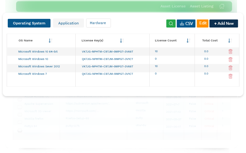Image resolution: width=246 pixels, height=153 pixels.
Task: Click license count of Windows 10 64-bit row
Action: point(156,51)
